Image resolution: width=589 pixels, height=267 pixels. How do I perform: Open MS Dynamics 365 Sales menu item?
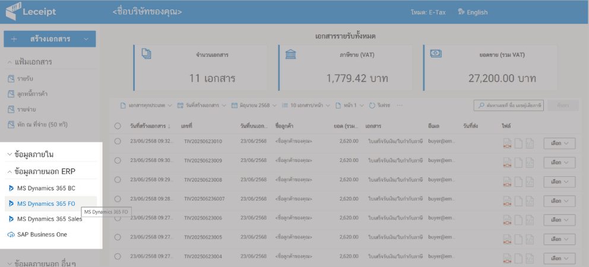tap(50, 219)
